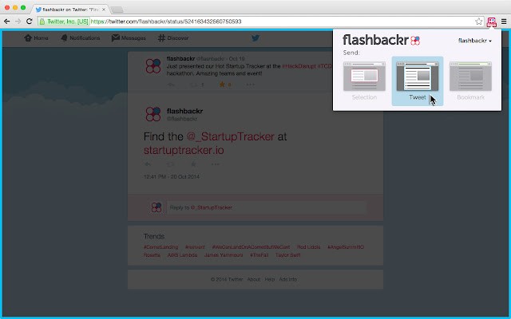Open the Rosetta trend
This screenshot has height=319, width=511.
pos(152,255)
